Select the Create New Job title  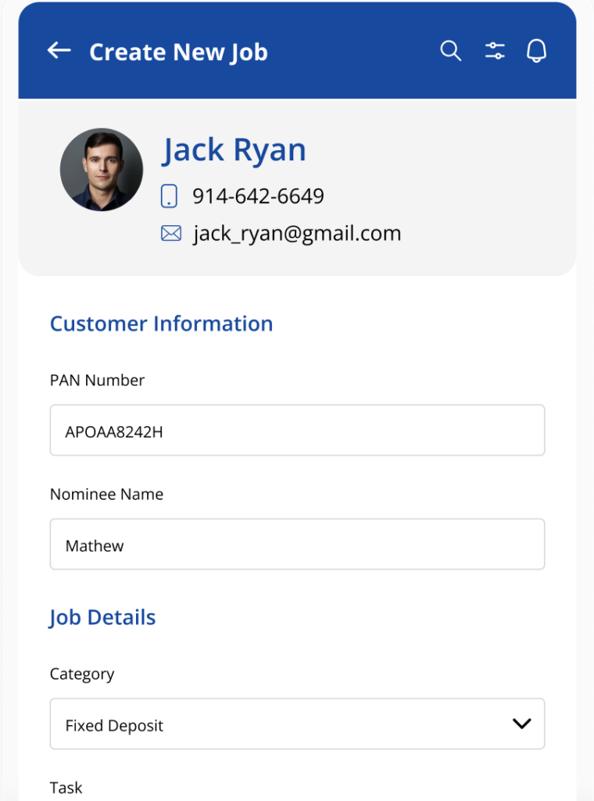coord(179,52)
